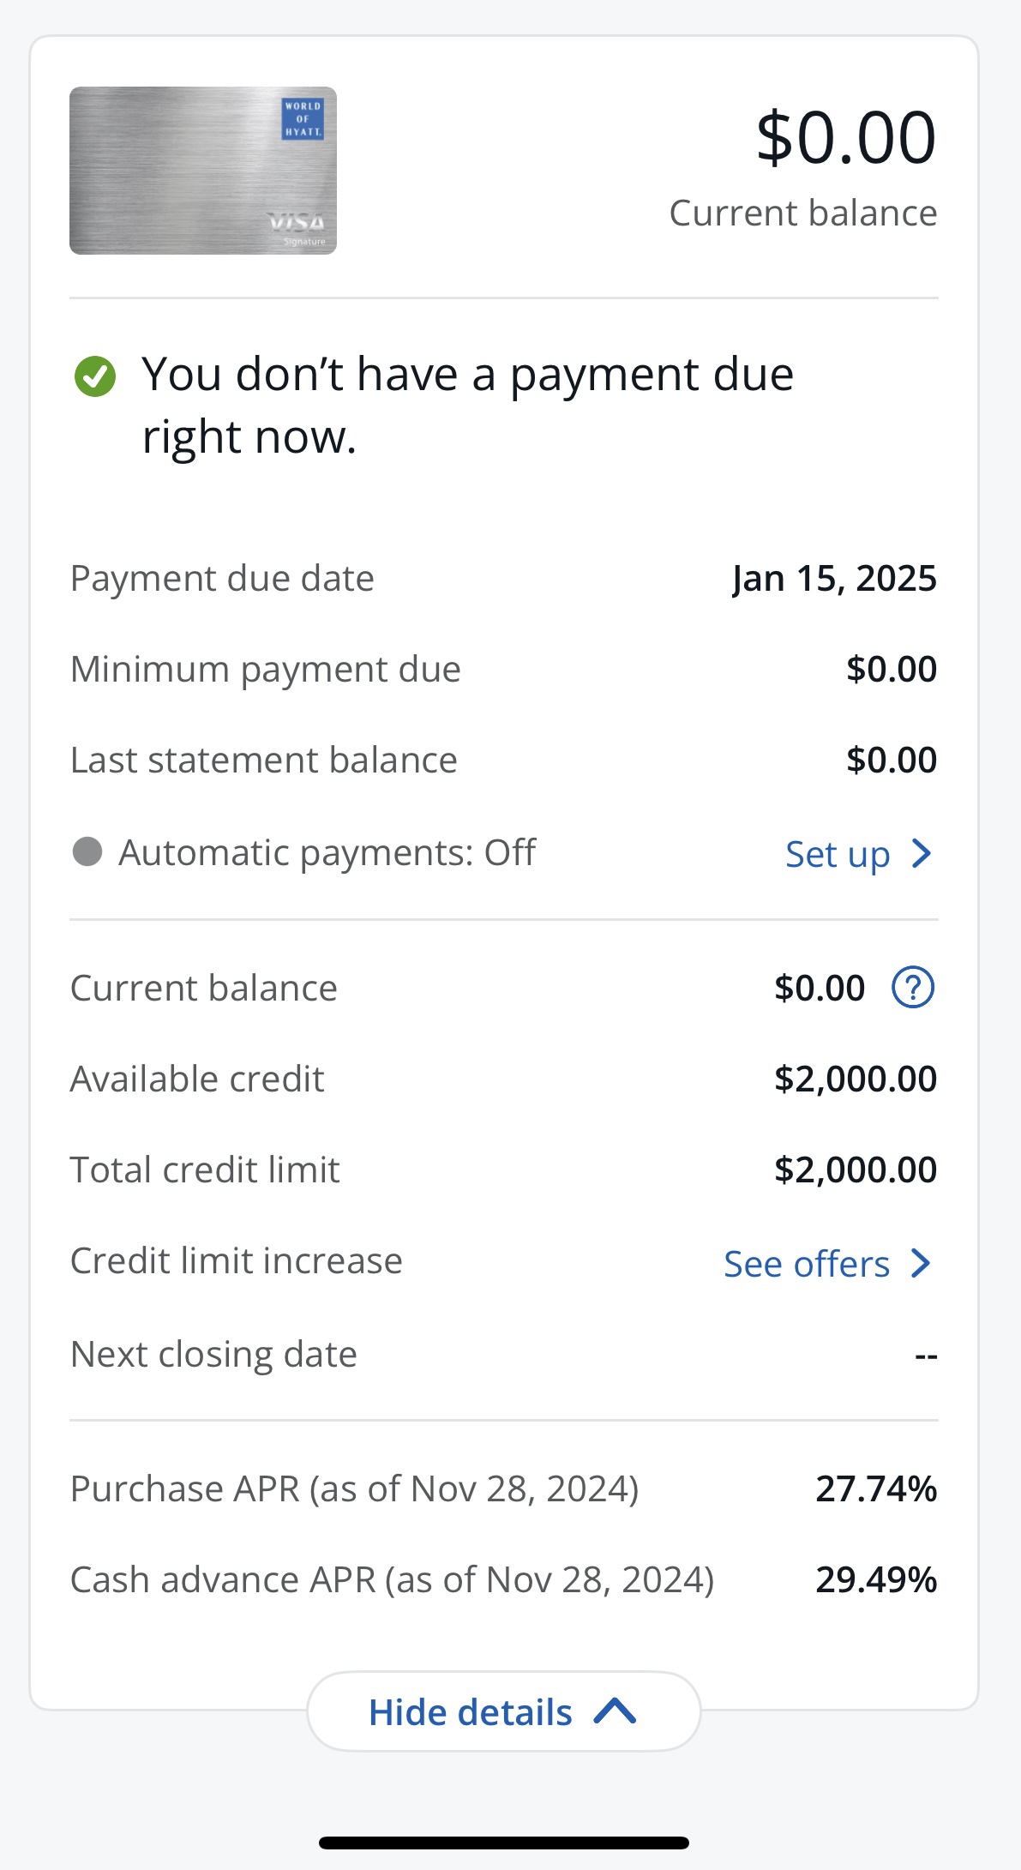Select the Purchase APR 27.74% row
Image resolution: width=1021 pixels, height=1870 pixels.
click(x=504, y=1489)
